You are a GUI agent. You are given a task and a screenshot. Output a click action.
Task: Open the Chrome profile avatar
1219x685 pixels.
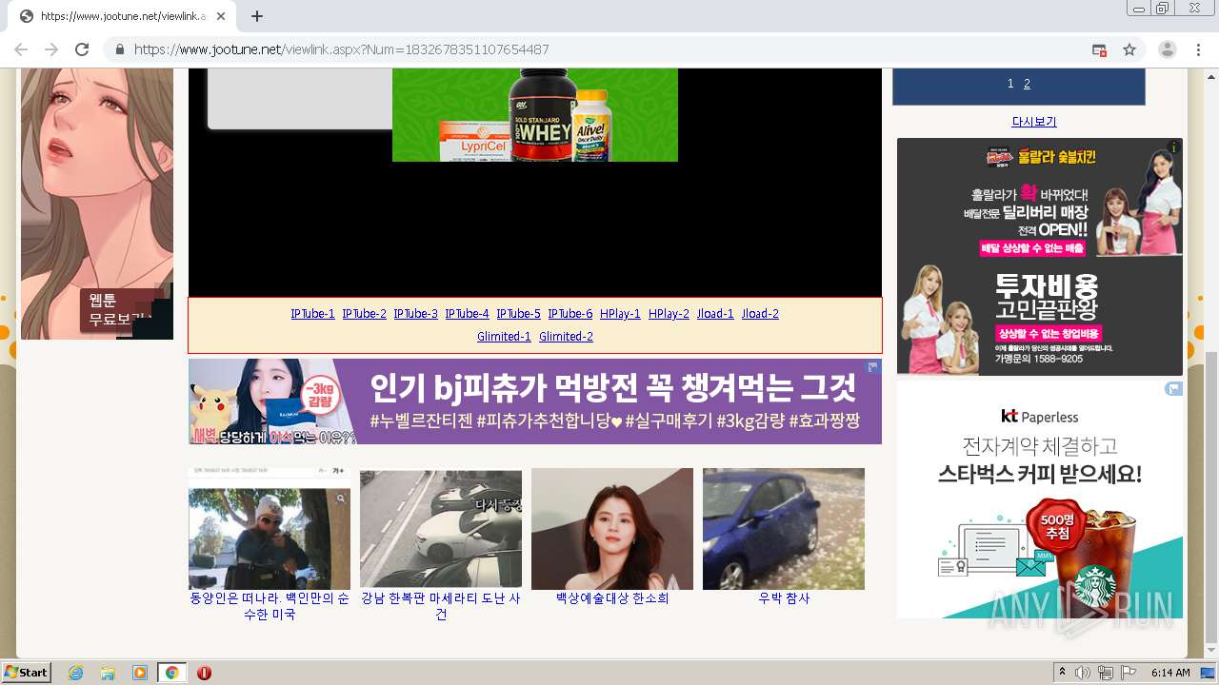(1168, 49)
